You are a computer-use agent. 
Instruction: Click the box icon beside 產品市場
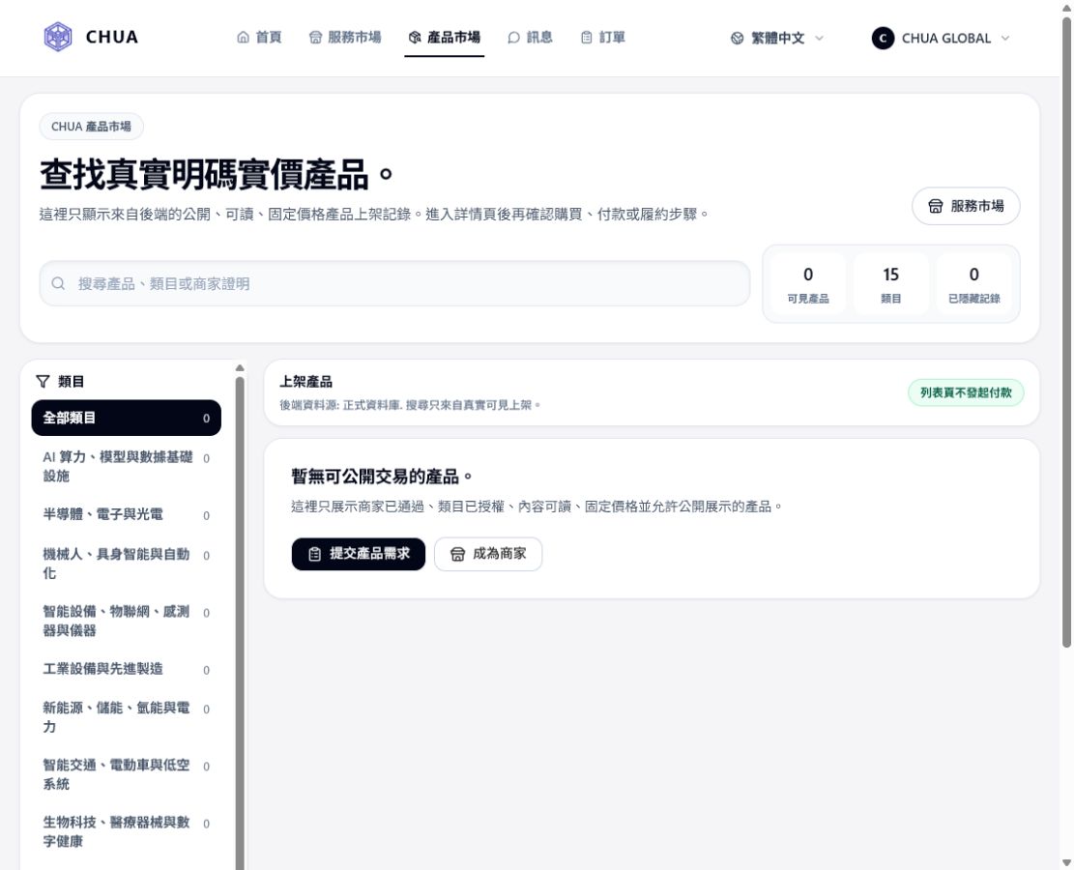tap(415, 37)
